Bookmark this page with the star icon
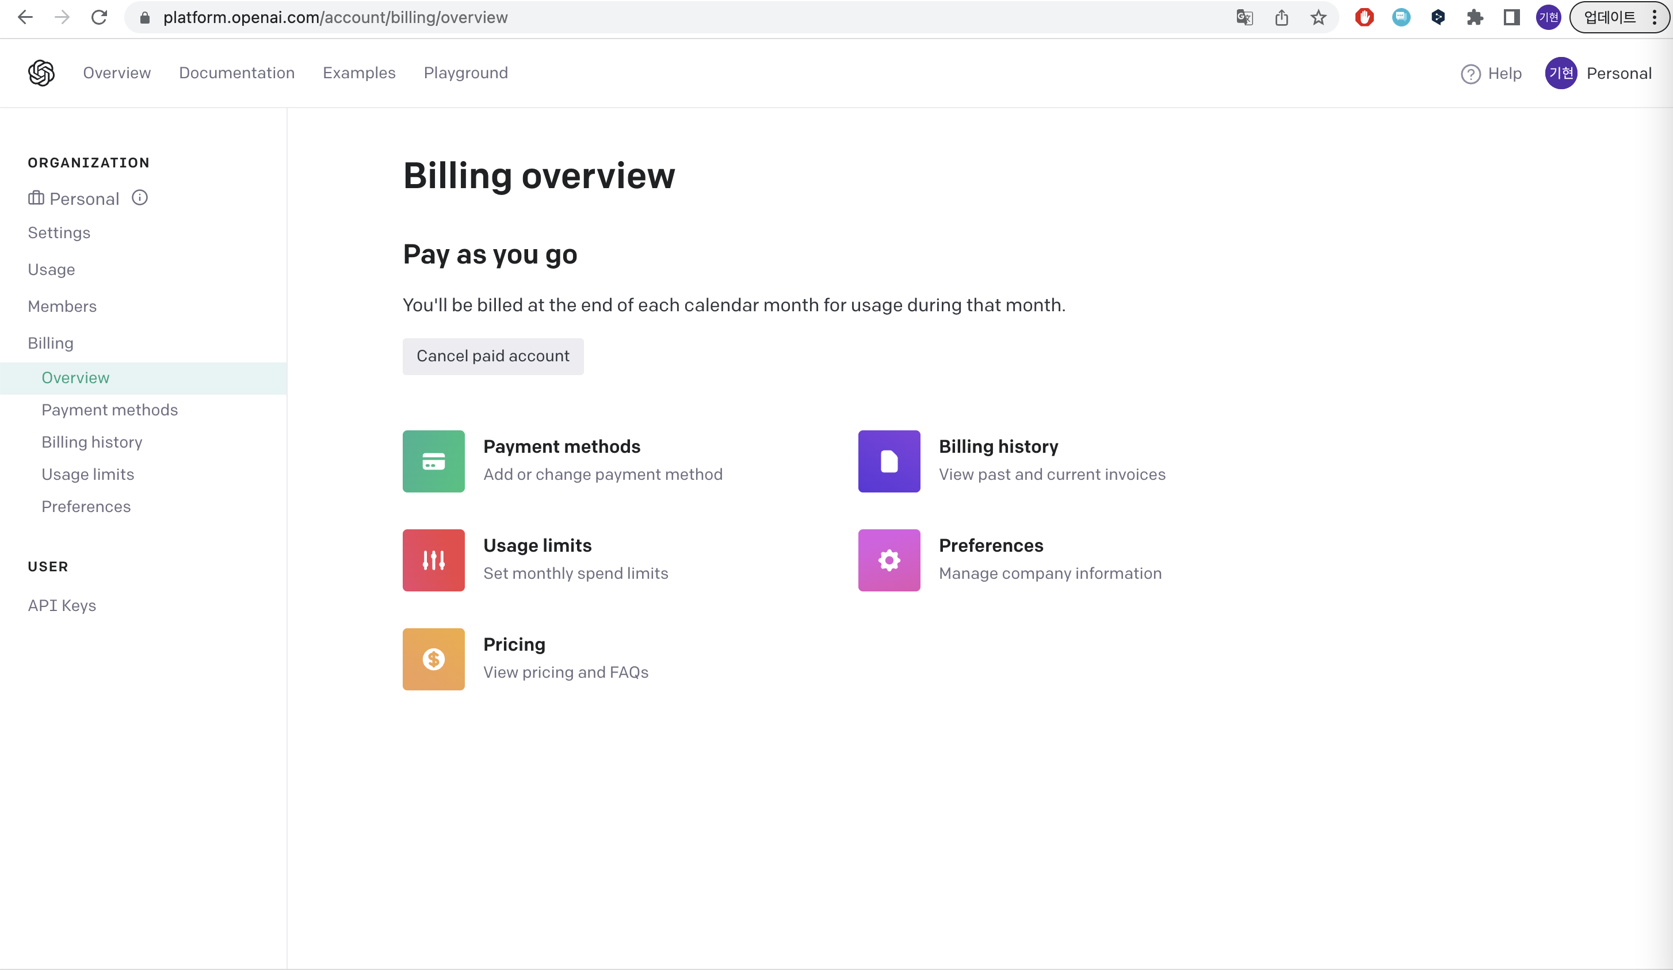The image size is (1673, 970). tap(1318, 17)
